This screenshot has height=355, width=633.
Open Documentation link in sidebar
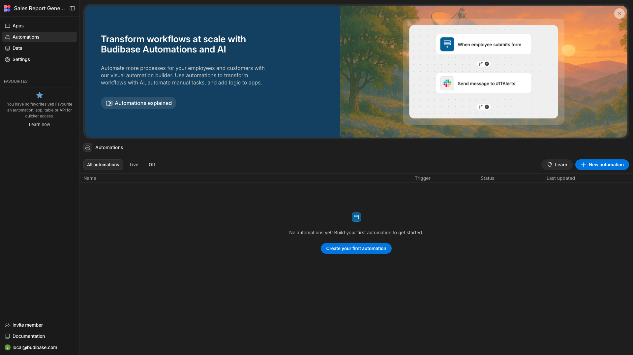(40, 336)
